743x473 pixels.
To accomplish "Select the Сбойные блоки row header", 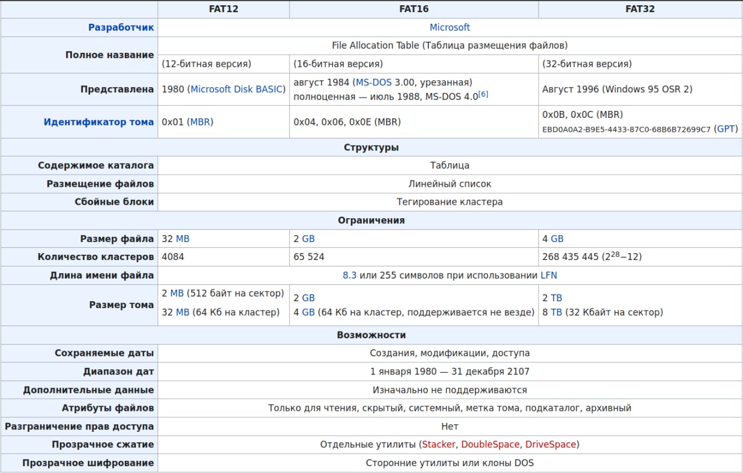I will click(x=79, y=202).
